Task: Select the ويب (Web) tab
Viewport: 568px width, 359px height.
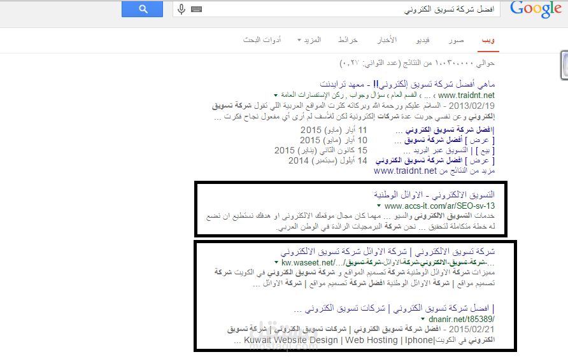Action: 488,40
